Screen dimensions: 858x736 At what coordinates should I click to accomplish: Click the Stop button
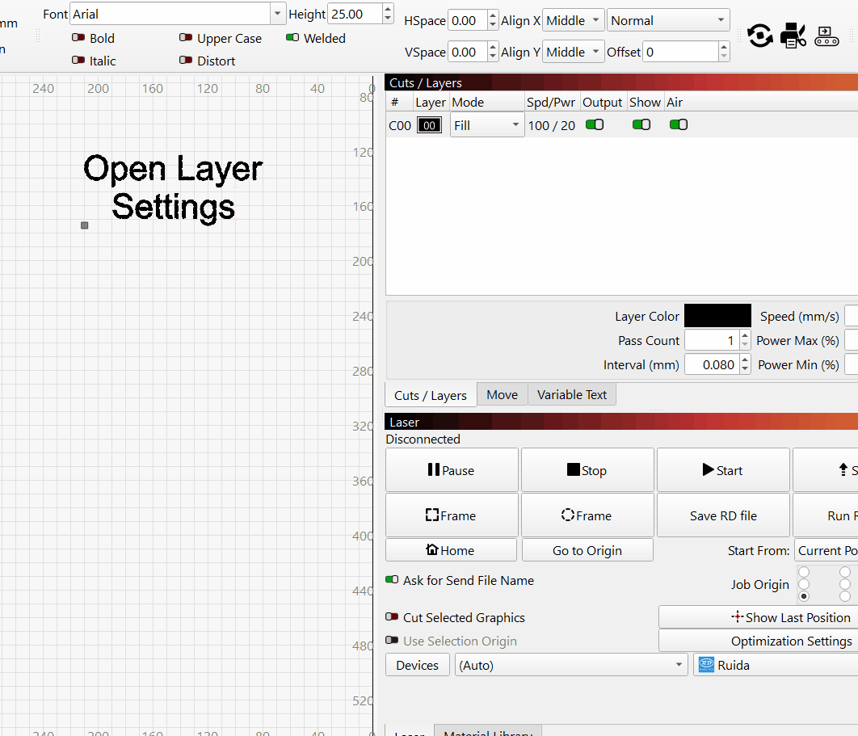pyautogui.click(x=587, y=470)
